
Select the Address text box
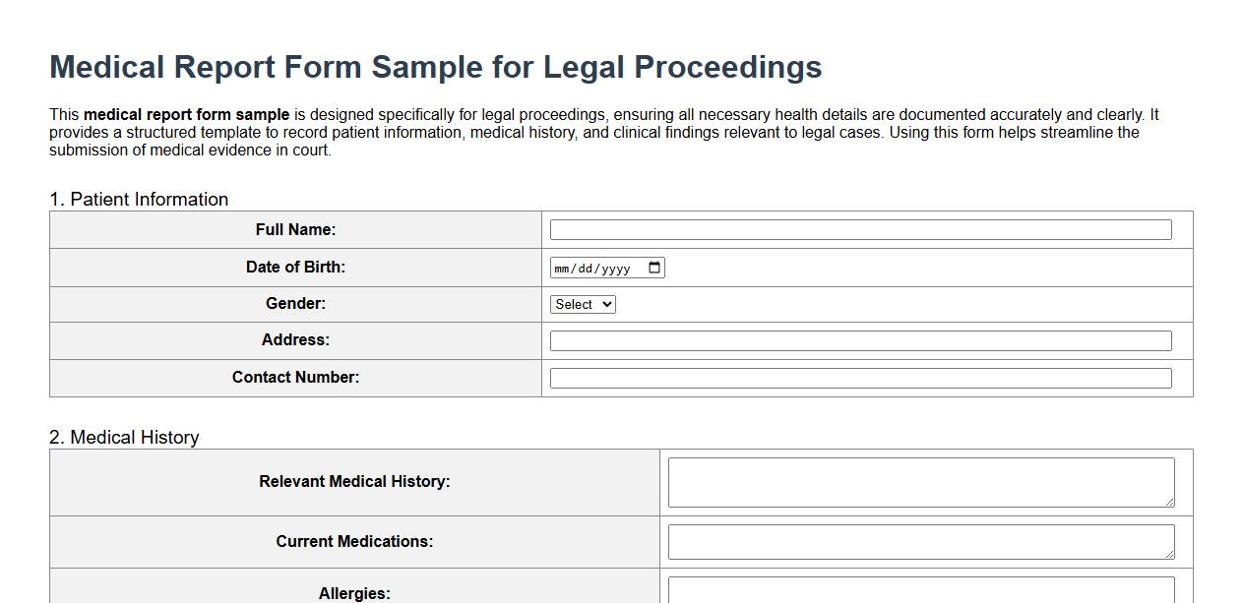(861, 338)
